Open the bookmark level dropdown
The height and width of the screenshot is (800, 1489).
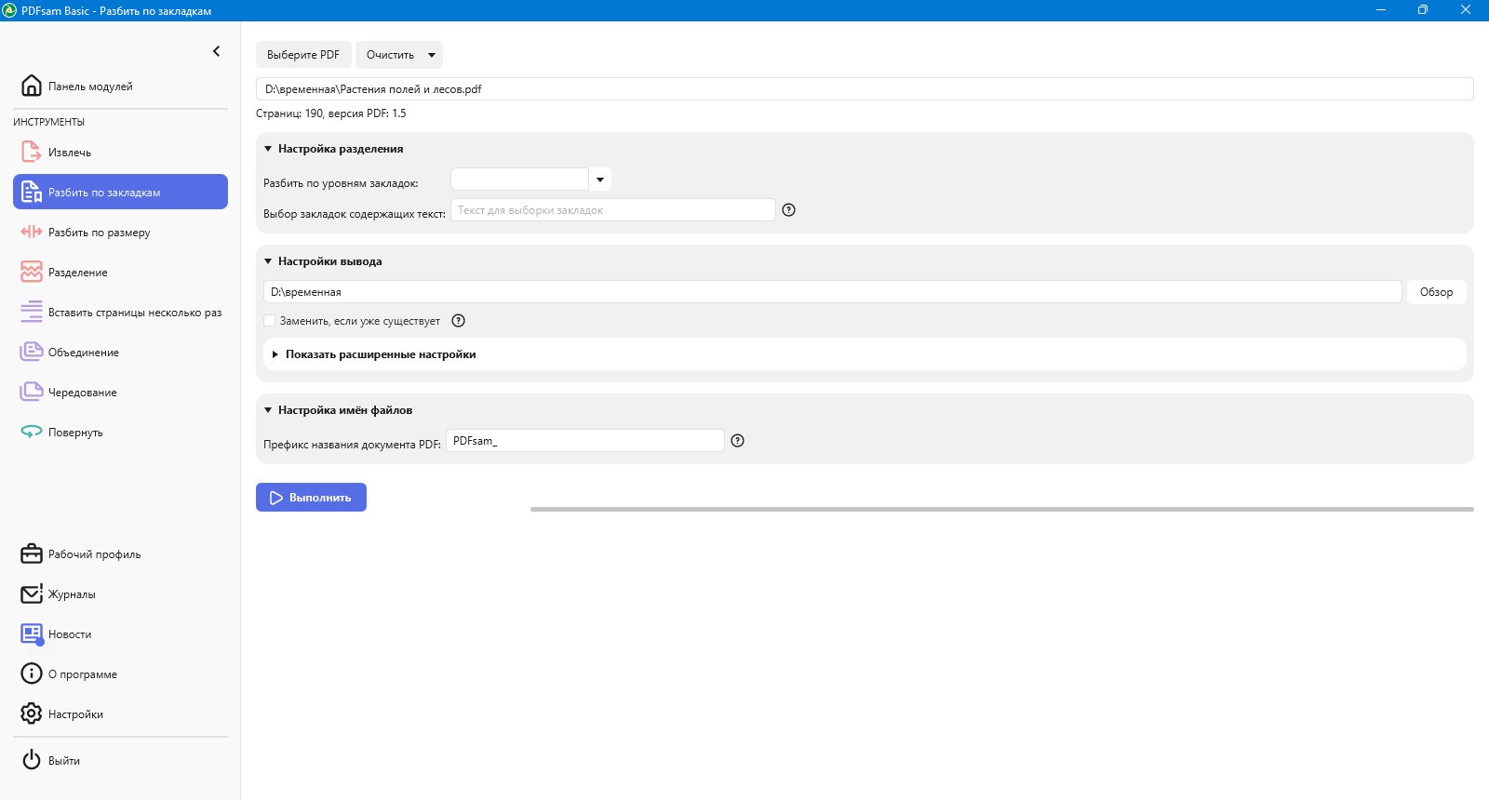pyautogui.click(x=600, y=180)
